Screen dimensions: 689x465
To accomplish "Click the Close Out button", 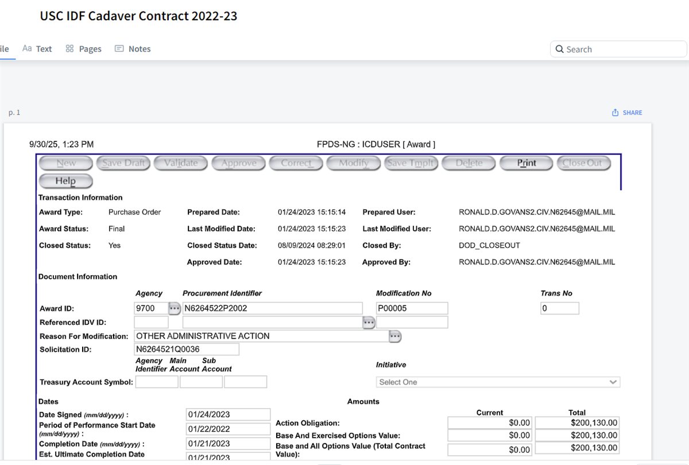I will (x=583, y=163).
